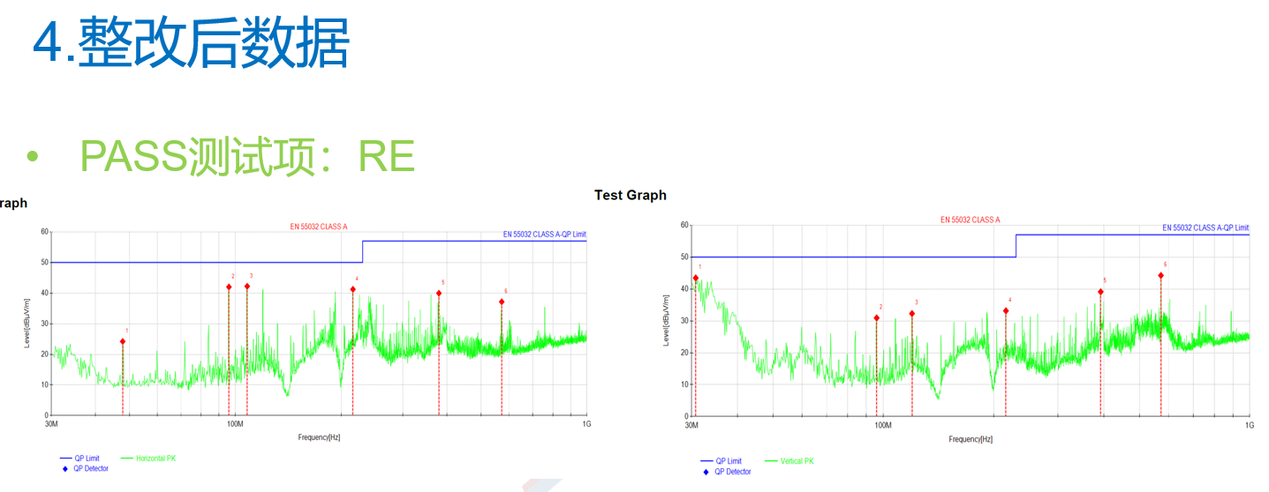The height and width of the screenshot is (492, 1269).
Task: Click QP Detector legend under the left graph
Action: coord(90,468)
